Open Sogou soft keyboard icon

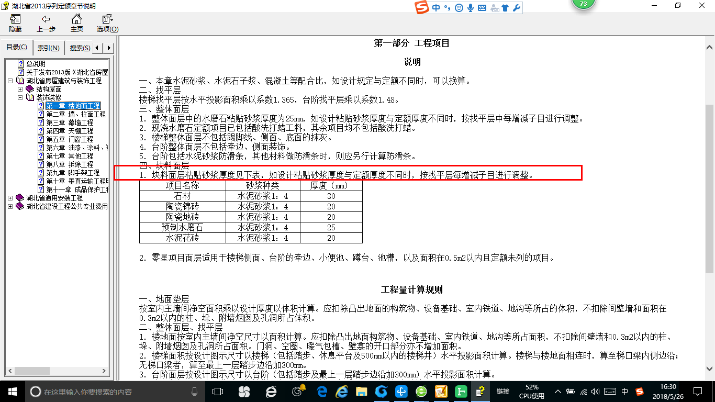(x=482, y=8)
